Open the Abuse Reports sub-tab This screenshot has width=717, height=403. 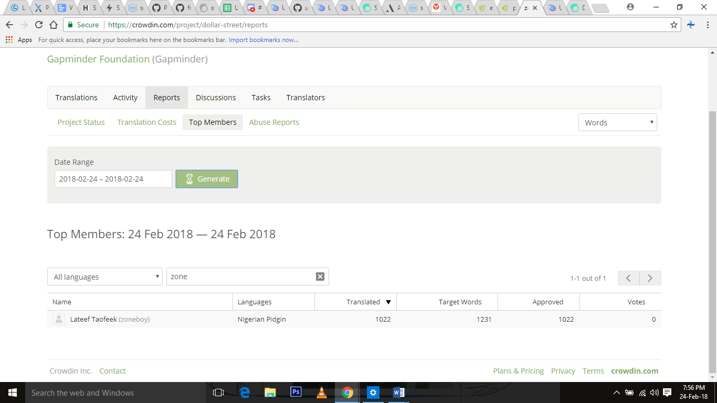pyautogui.click(x=274, y=122)
